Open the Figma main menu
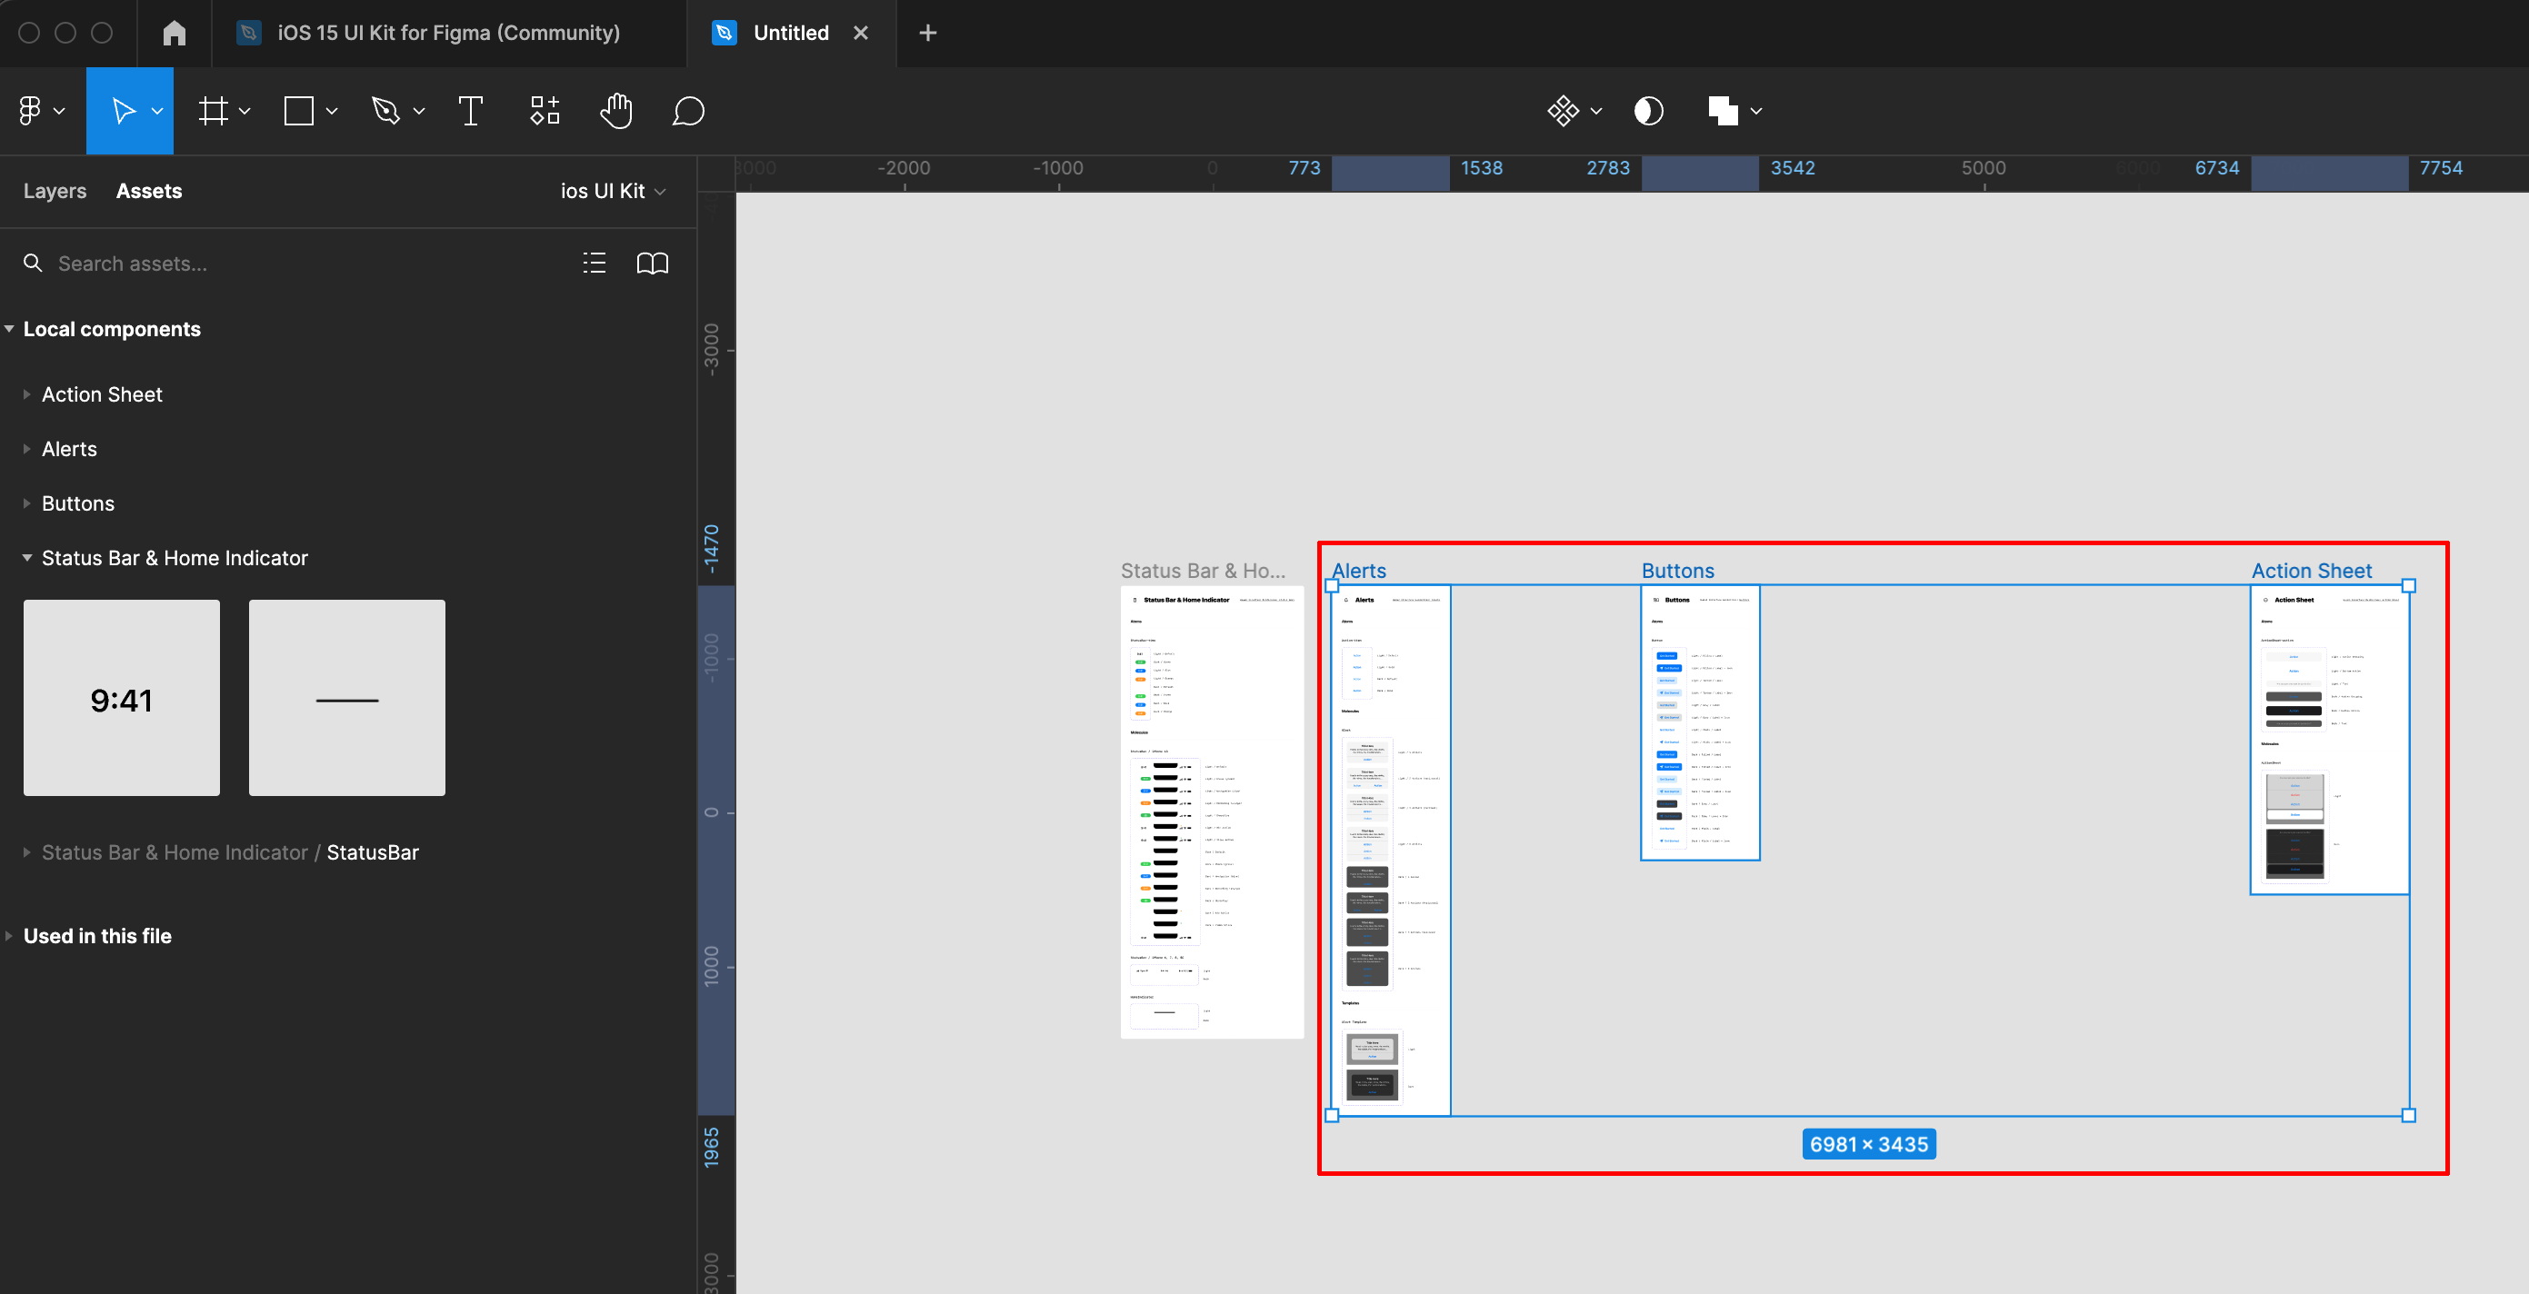This screenshot has width=2529, height=1294. click(30, 111)
